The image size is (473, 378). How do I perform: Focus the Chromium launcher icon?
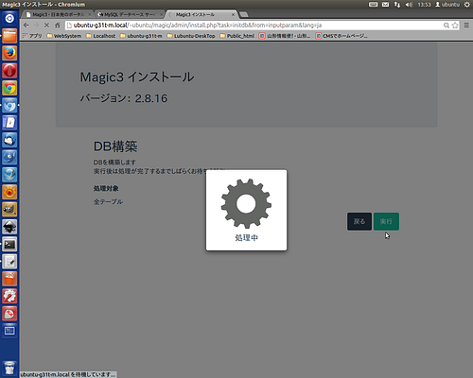pos(9,105)
